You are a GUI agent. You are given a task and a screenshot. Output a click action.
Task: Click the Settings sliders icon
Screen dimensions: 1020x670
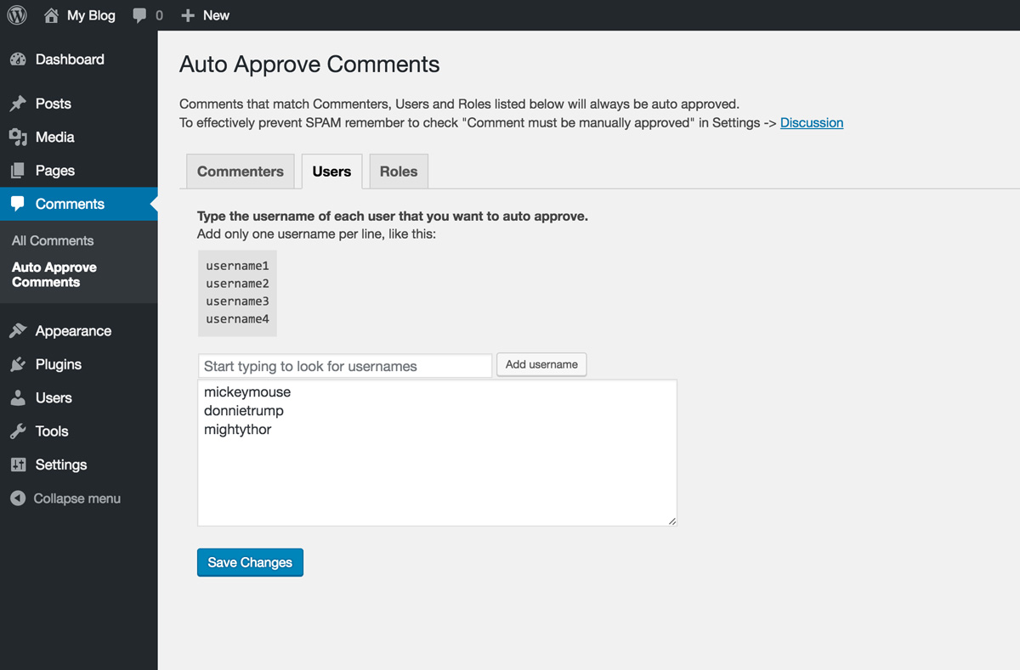[18, 465]
